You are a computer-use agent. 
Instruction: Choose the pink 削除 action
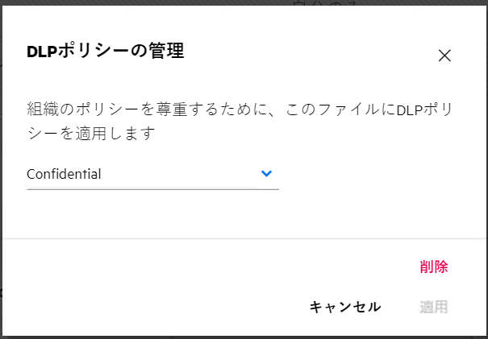click(x=434, y=267)
